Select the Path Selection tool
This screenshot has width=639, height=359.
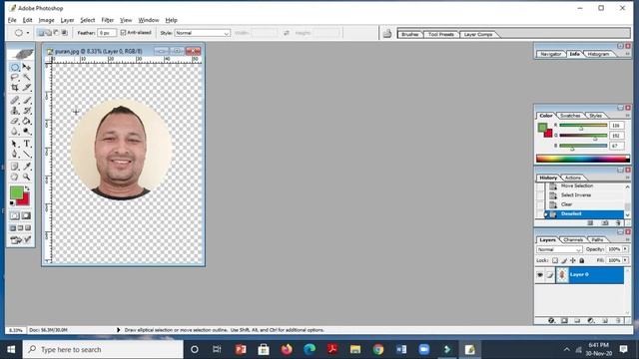15,144
